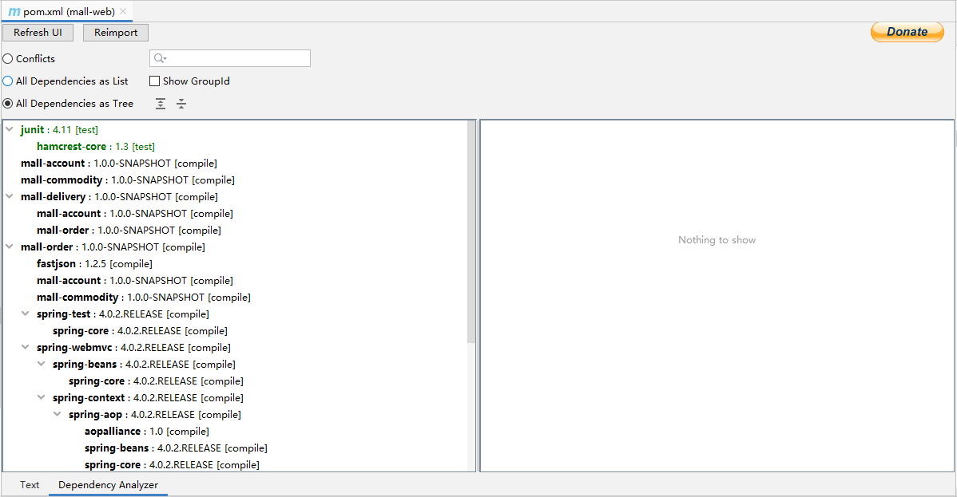The height and width of the screenshot is (497, 957).
Task: Select fastjson : 1.2.5 row
Action: [x=94, y=264]
